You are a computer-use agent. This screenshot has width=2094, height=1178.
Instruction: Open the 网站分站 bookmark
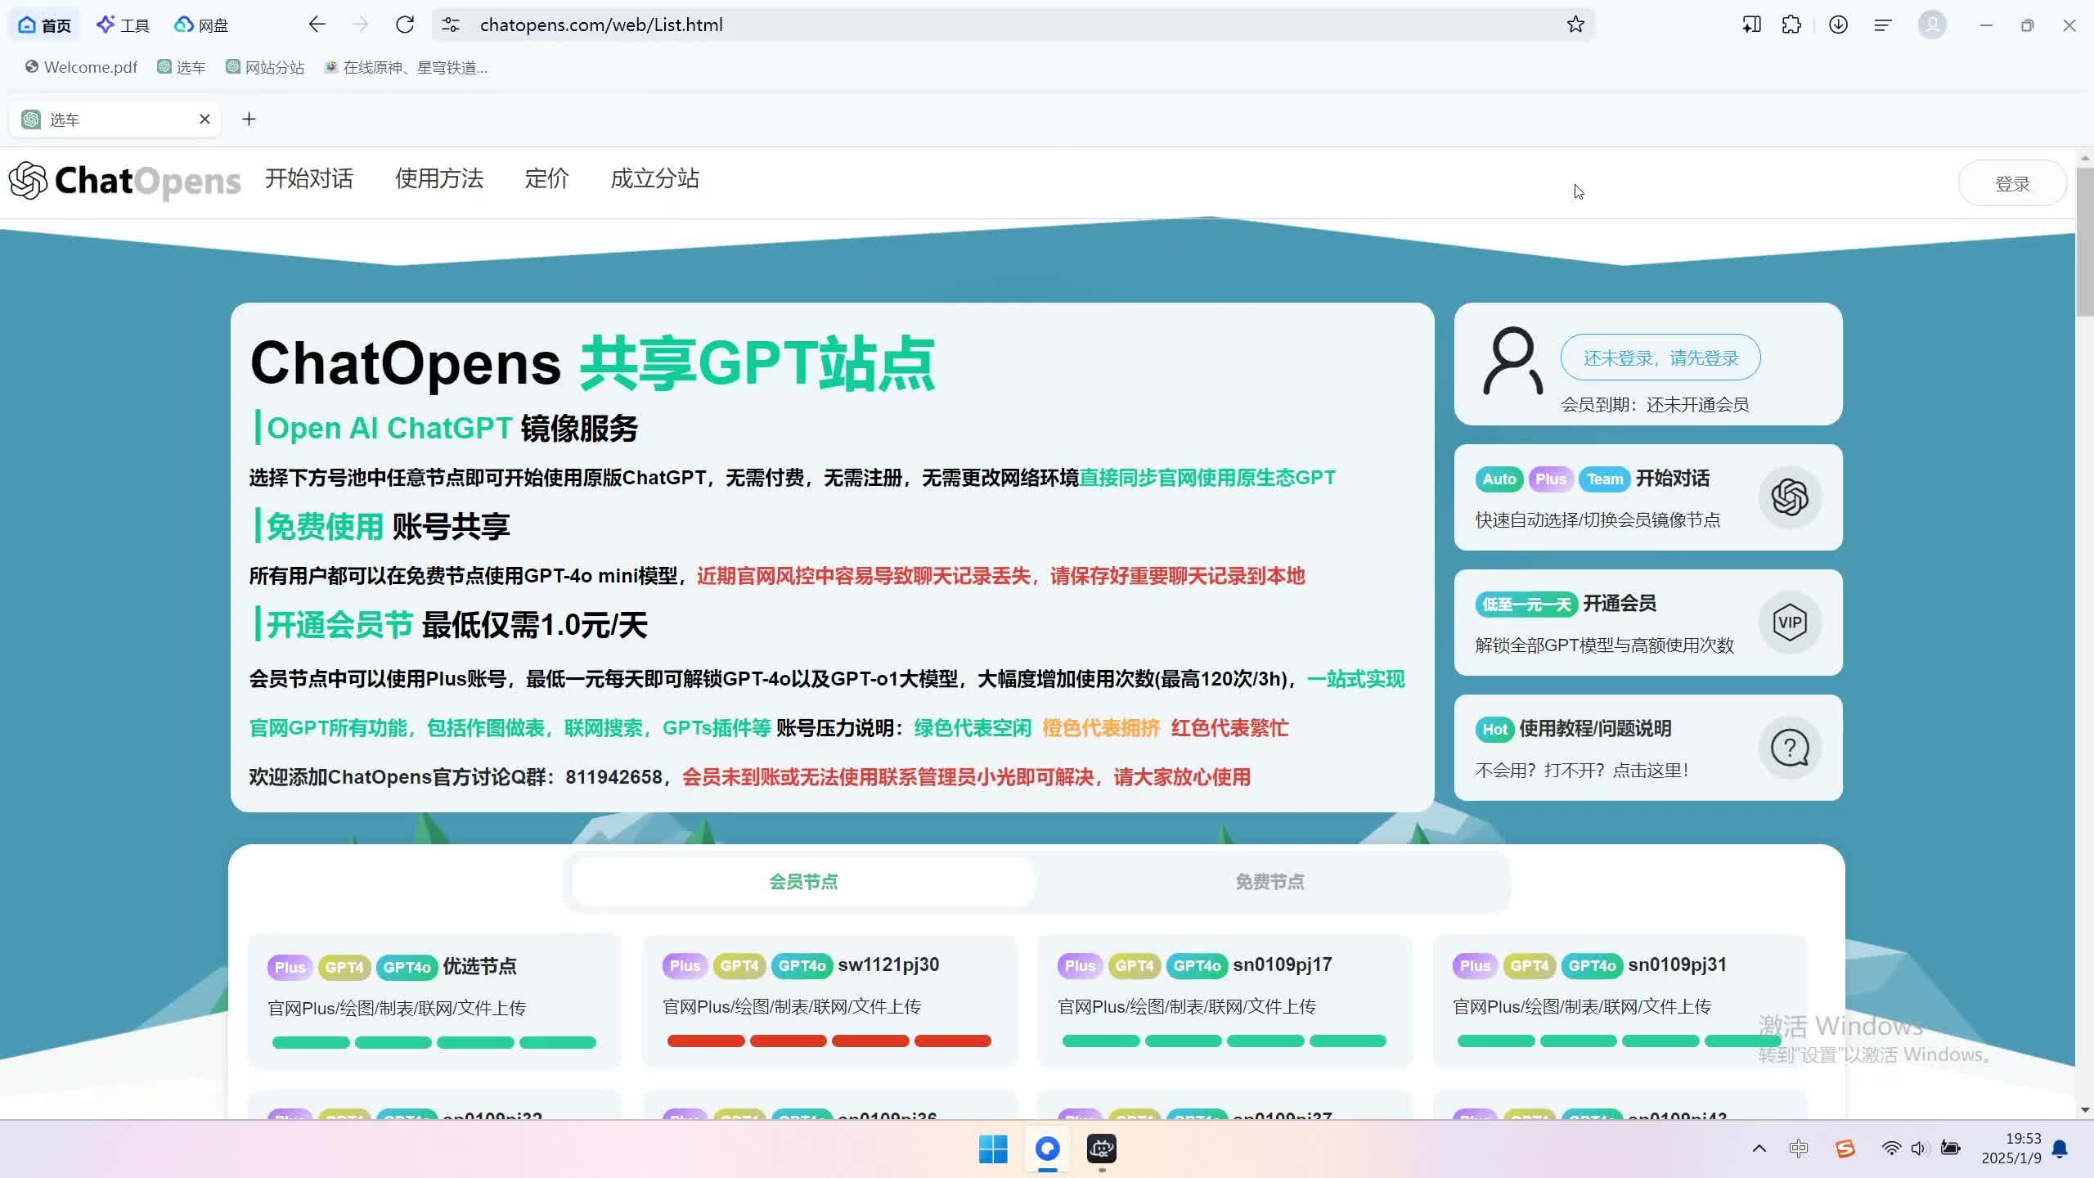pos(265,67)
